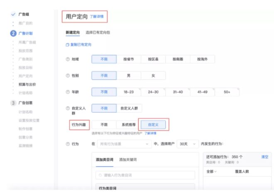Click the 还可添加行为 350 个 counter text

[224, 157]
